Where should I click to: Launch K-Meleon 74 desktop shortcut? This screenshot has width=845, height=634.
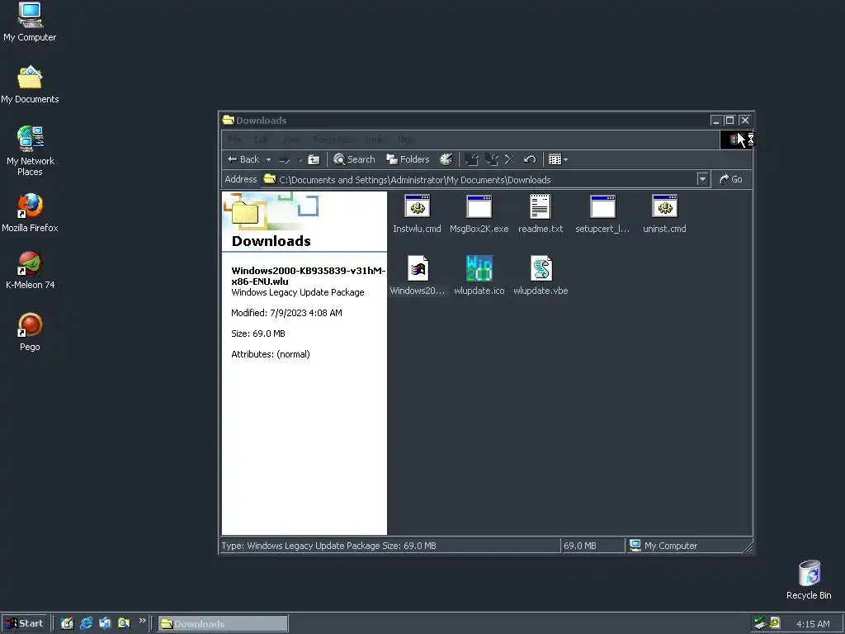point(30,270)
